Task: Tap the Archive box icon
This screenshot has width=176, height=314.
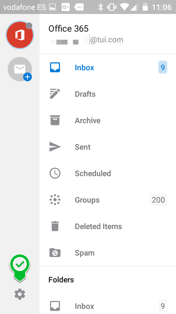Action: click(55, 120)
